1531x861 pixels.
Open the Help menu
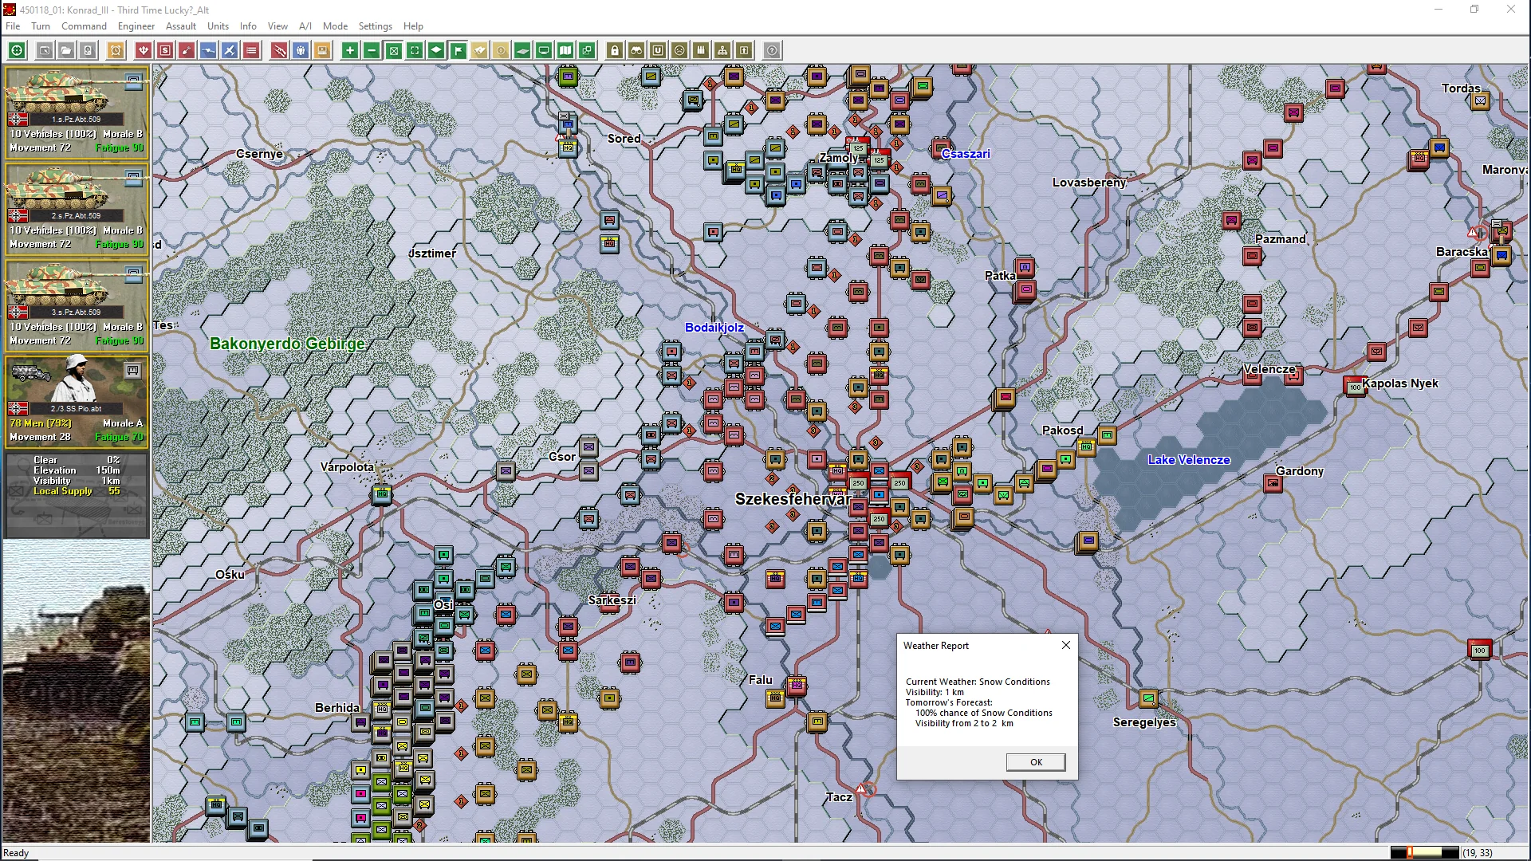(x=413, y=26)
